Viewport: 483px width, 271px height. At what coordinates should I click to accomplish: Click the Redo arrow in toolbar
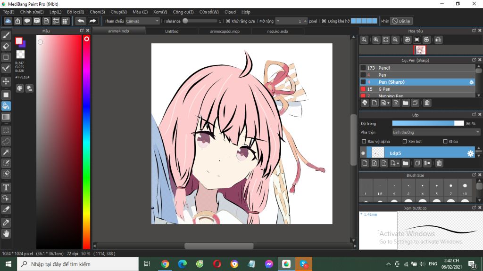coord(92,21)
